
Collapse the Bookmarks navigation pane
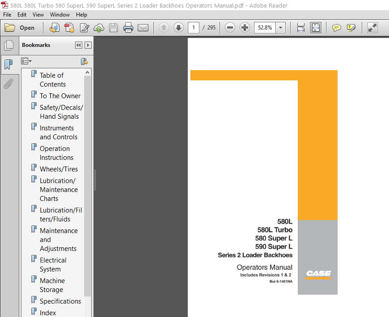[79, 45]
